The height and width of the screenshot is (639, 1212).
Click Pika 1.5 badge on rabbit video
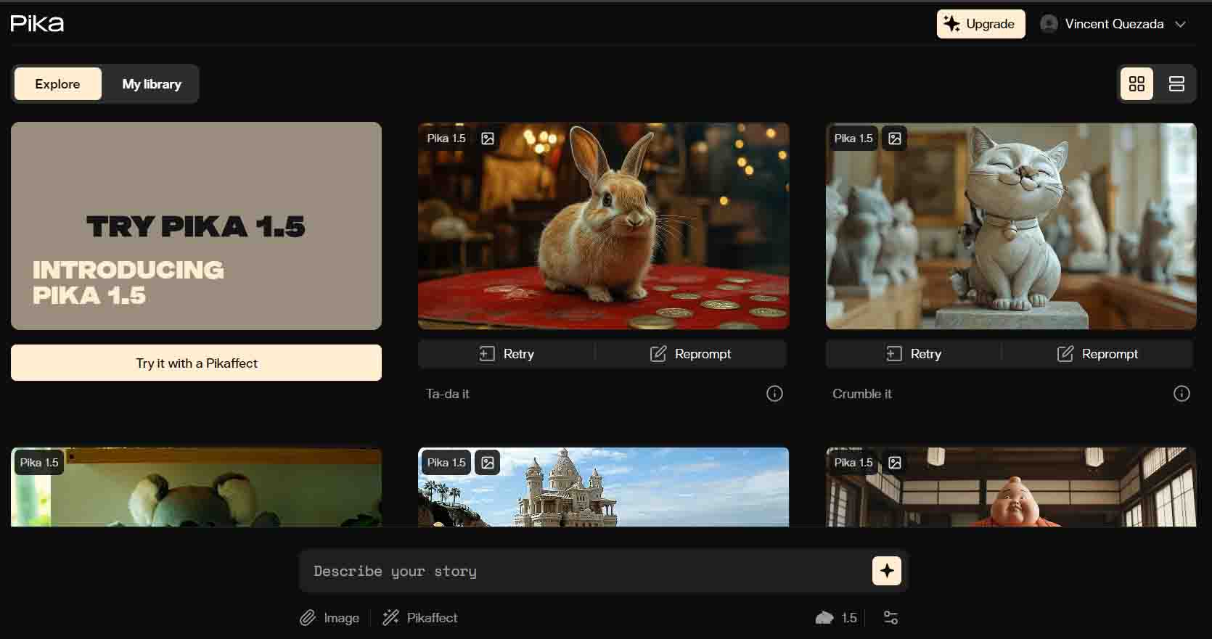[446, 139]
